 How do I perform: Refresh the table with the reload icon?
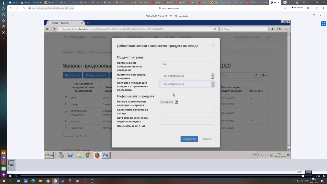tap(256, 75)
